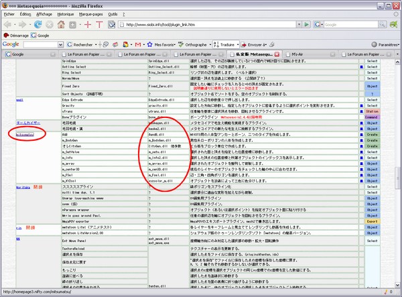This screenshot has width=402, height=297.
Task: Click the URL address bar
Action: click(221, 24)
